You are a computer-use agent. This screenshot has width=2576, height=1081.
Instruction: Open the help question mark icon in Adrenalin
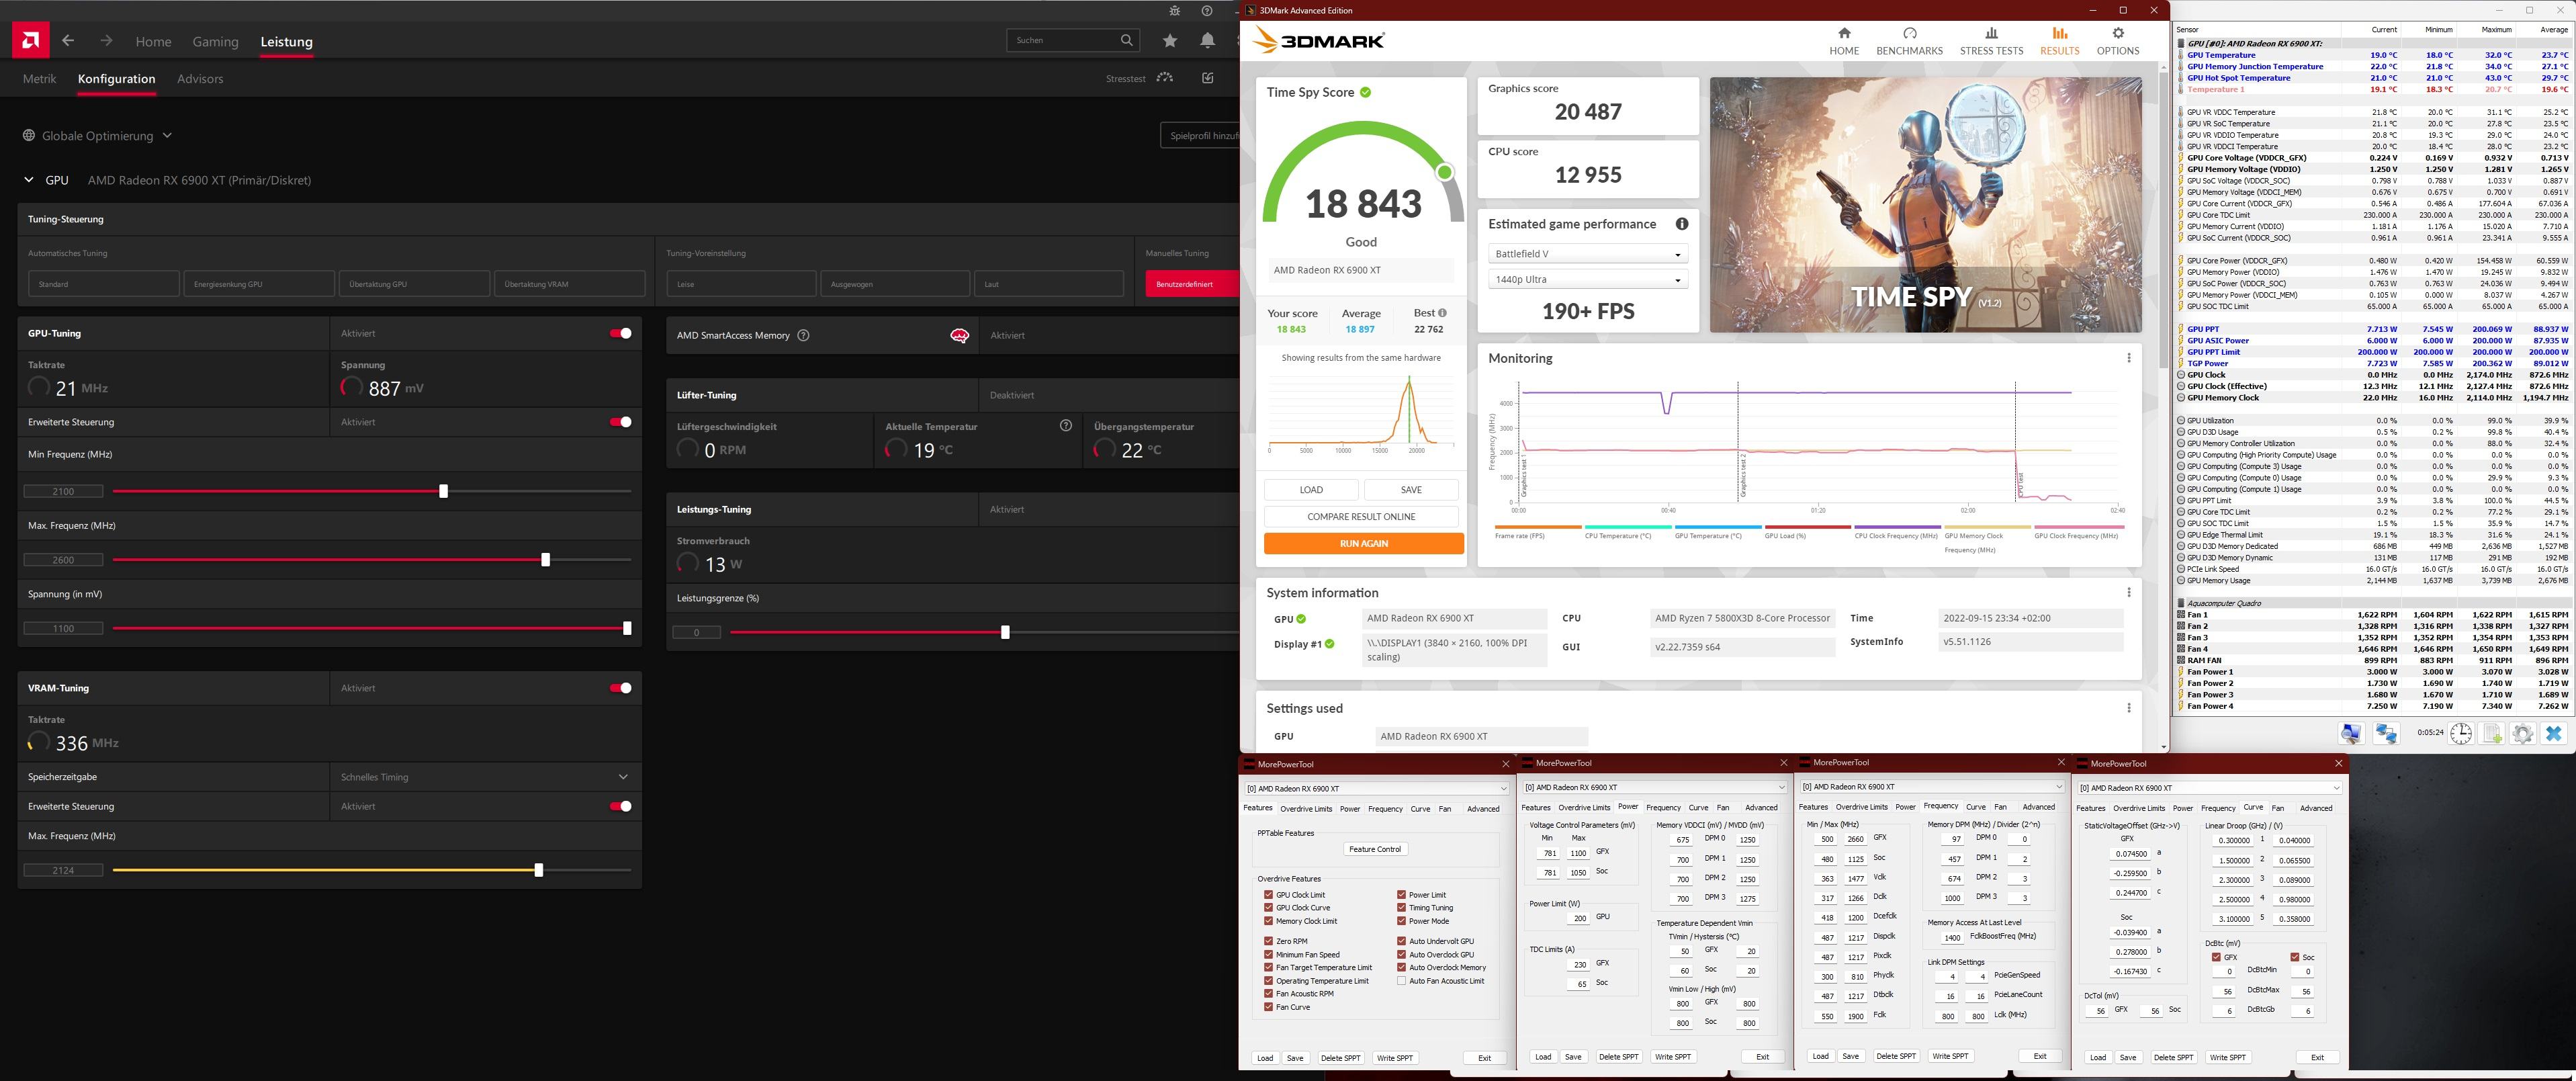(1207, 11)
